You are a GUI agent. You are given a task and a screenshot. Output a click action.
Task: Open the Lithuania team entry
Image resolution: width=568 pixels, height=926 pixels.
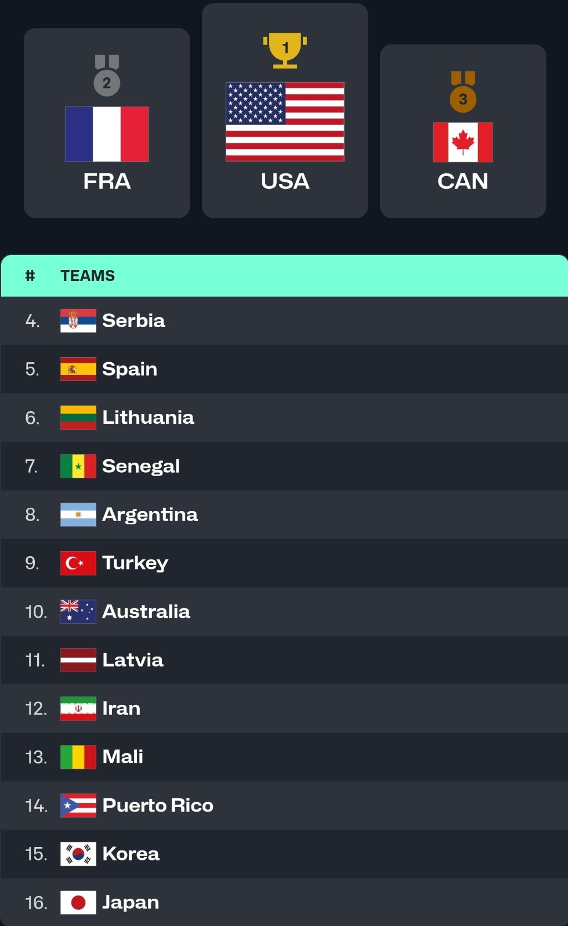tap(148, 418)
